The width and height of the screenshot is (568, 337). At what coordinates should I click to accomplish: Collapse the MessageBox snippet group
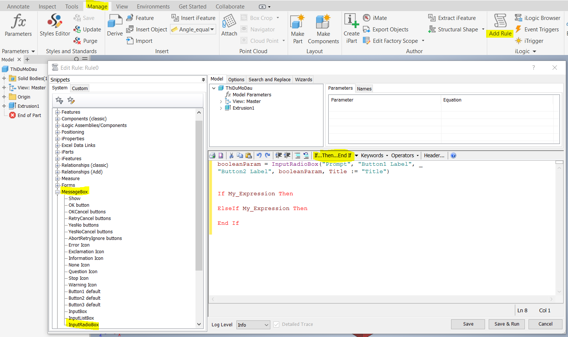(x=58, y=192)
